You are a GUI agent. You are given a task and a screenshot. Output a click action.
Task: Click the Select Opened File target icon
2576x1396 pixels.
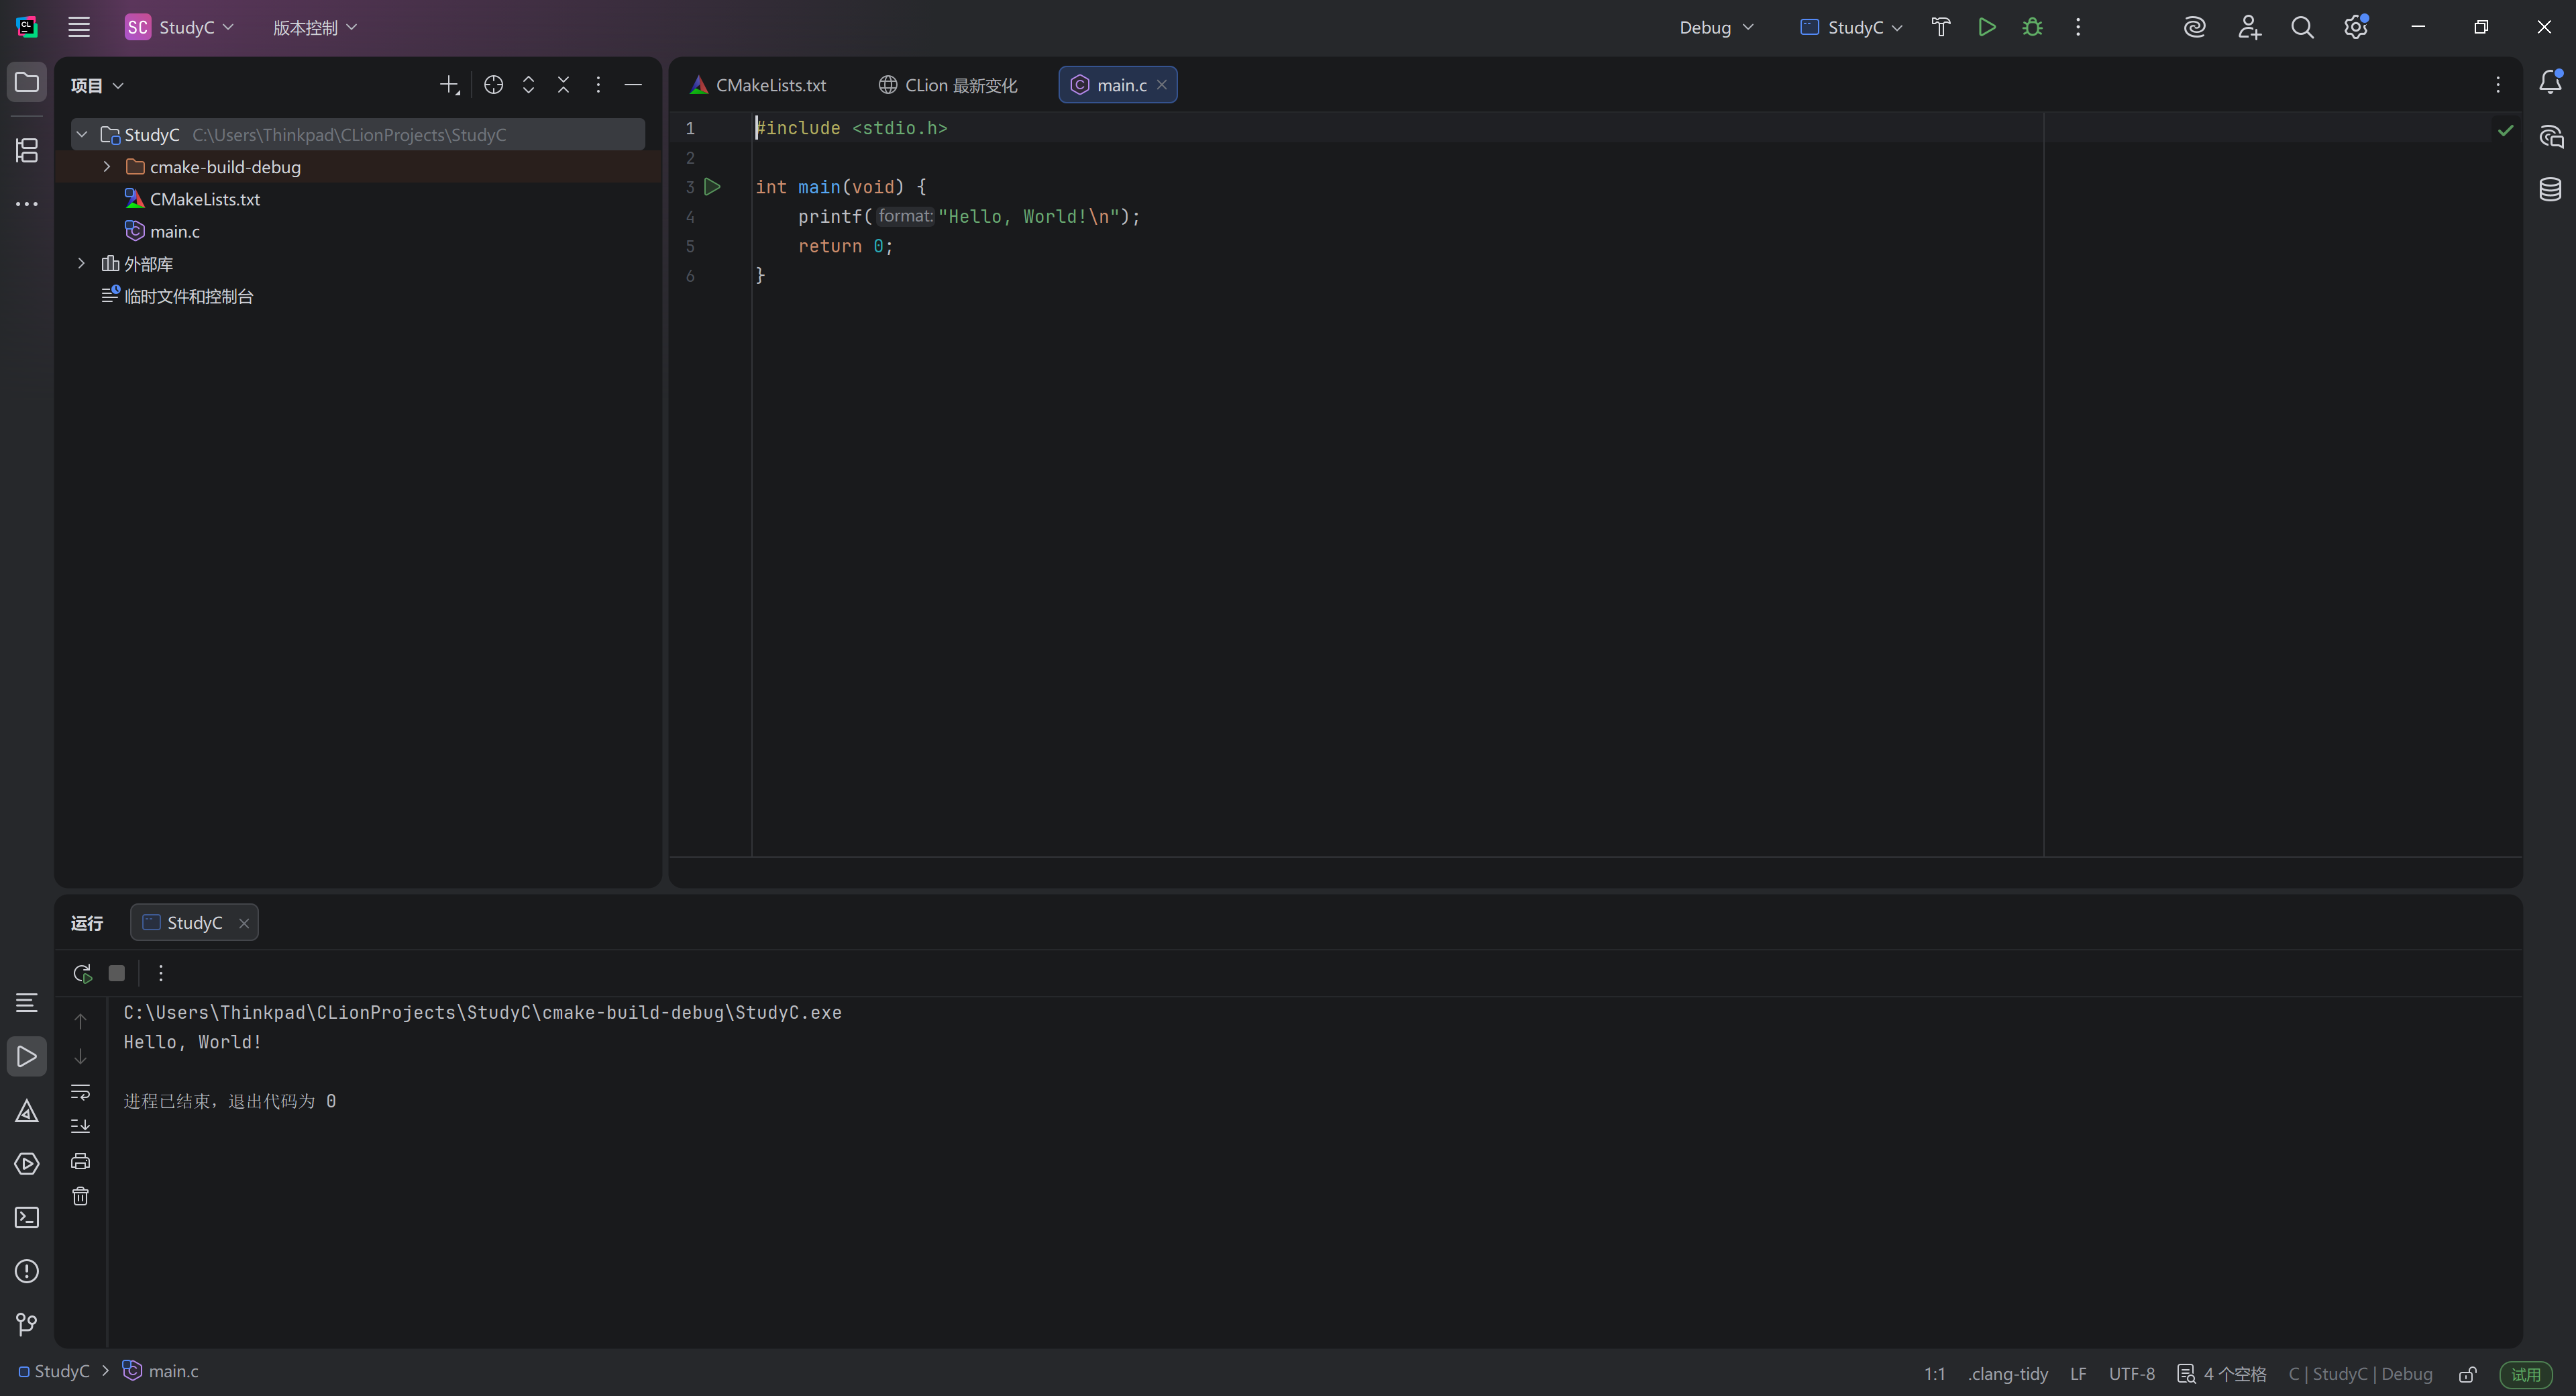(x=493, y=85)
